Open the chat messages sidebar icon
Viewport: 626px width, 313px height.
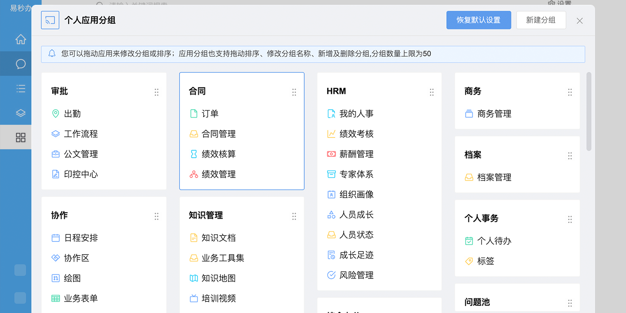tap(20, 64)
